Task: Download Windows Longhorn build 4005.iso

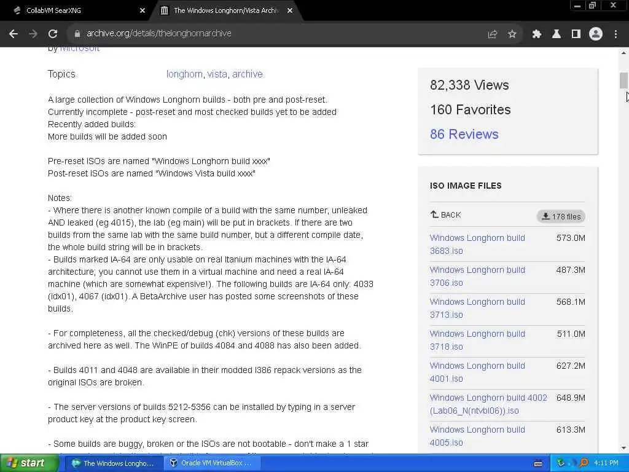Action: [x=477, y=436]
